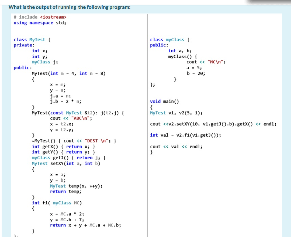The image size is (291, 237).
Task: Click the 'j.b = 2 * n;' statement
Action: click(x=65, y=101)
